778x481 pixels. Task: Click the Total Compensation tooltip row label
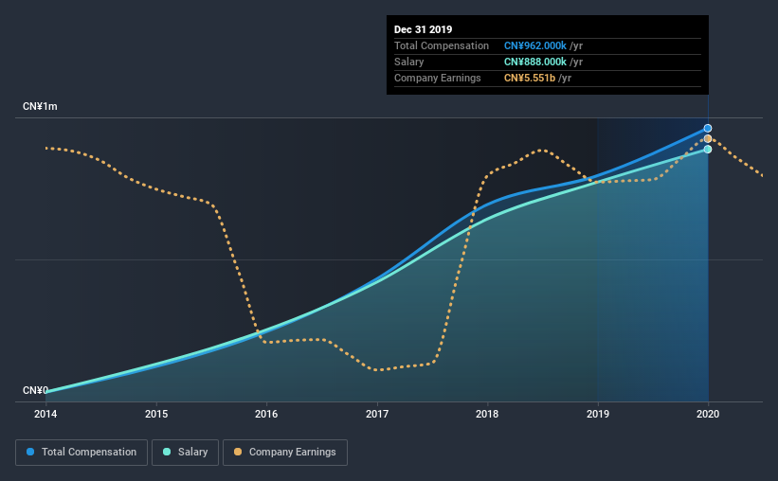442,45
